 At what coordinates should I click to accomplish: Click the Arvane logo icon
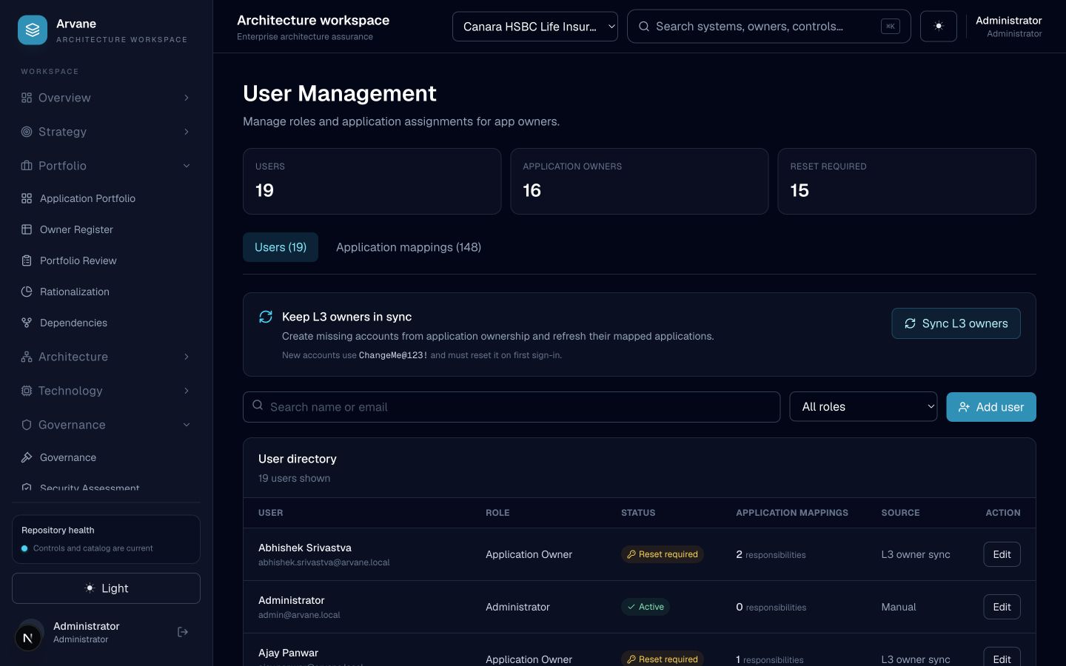pos(33,30)
